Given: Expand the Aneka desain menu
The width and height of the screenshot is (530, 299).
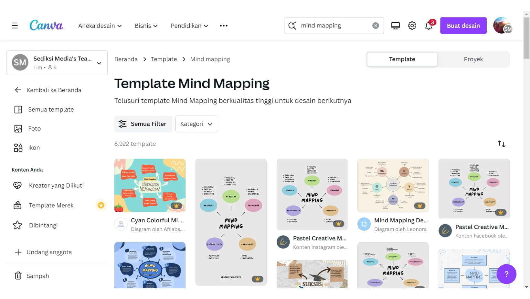Looking at the screenshot, I should (x=100, y=26).
